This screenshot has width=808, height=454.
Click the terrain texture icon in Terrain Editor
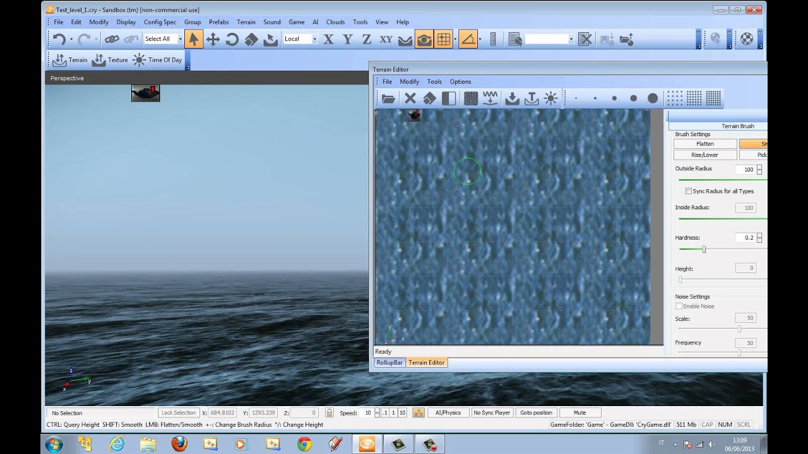[471, 98]
